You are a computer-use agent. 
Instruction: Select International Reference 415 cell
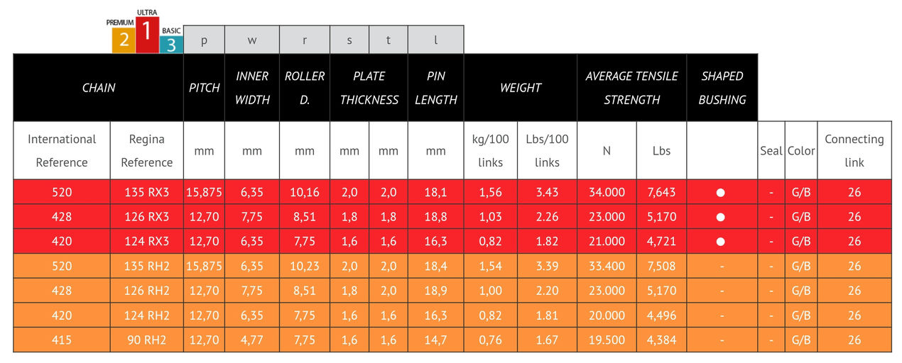(62, 340)
